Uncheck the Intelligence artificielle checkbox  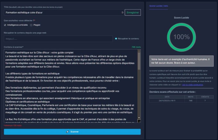[x=5, y=25]
